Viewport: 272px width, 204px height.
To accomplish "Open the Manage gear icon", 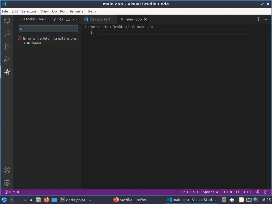I will [7, 183].
